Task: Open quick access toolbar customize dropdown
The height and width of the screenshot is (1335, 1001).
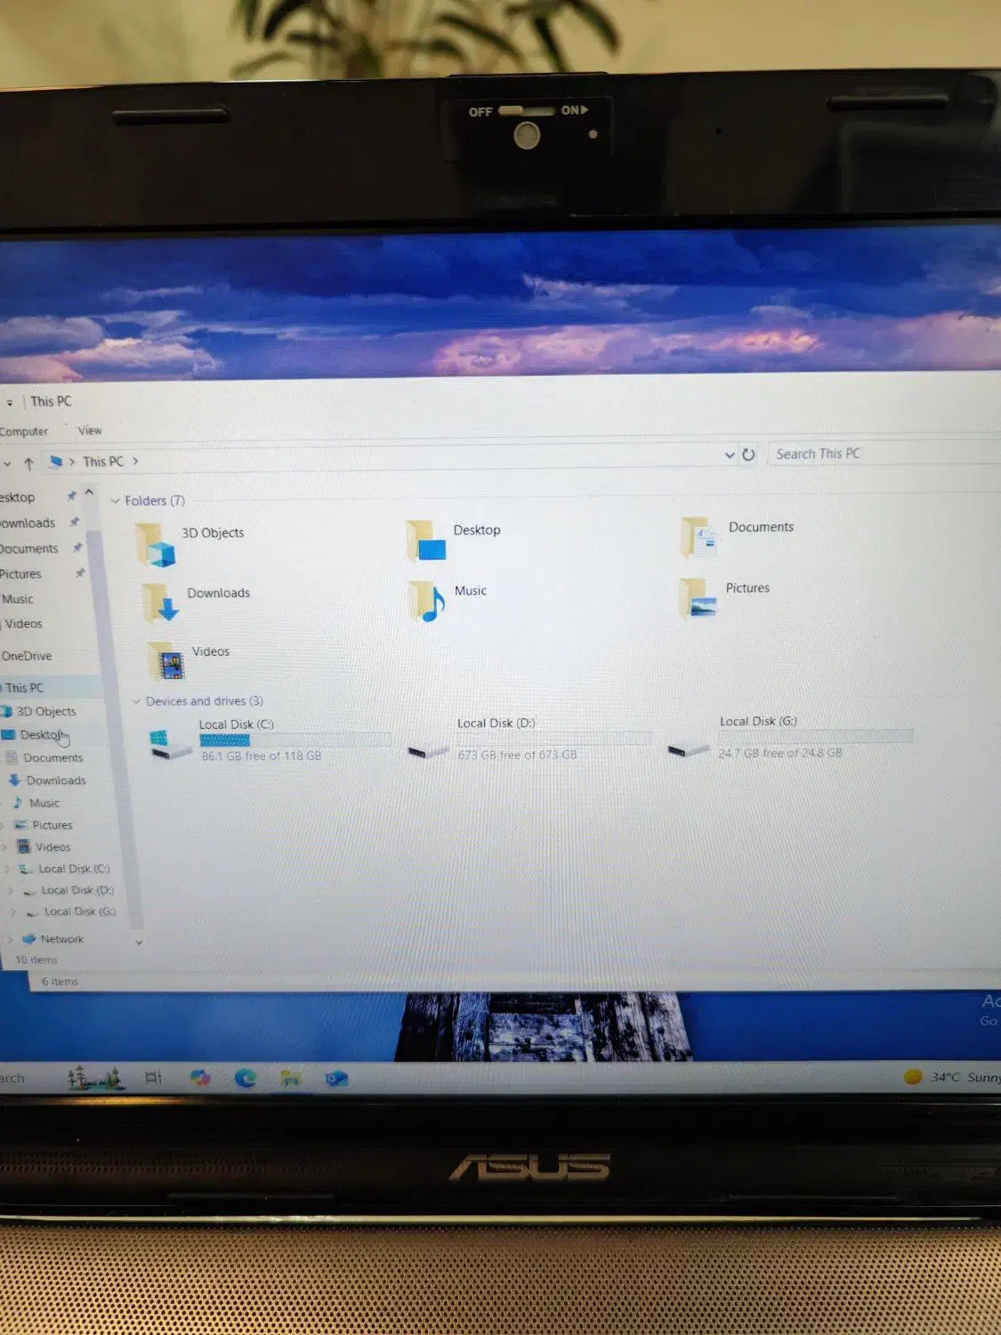Action: [9, 403]
